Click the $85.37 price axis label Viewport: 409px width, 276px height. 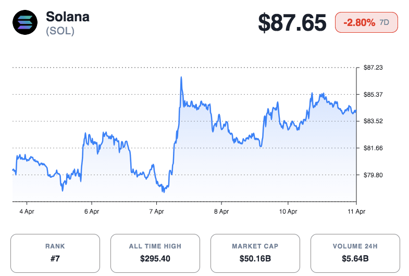tap(373, 95)
